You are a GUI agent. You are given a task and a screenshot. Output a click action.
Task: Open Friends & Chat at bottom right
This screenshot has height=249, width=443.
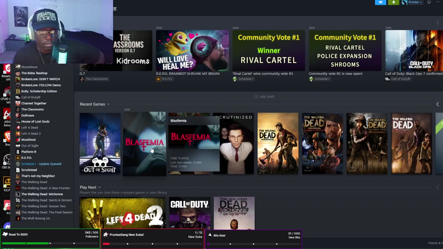coord(435,243)
